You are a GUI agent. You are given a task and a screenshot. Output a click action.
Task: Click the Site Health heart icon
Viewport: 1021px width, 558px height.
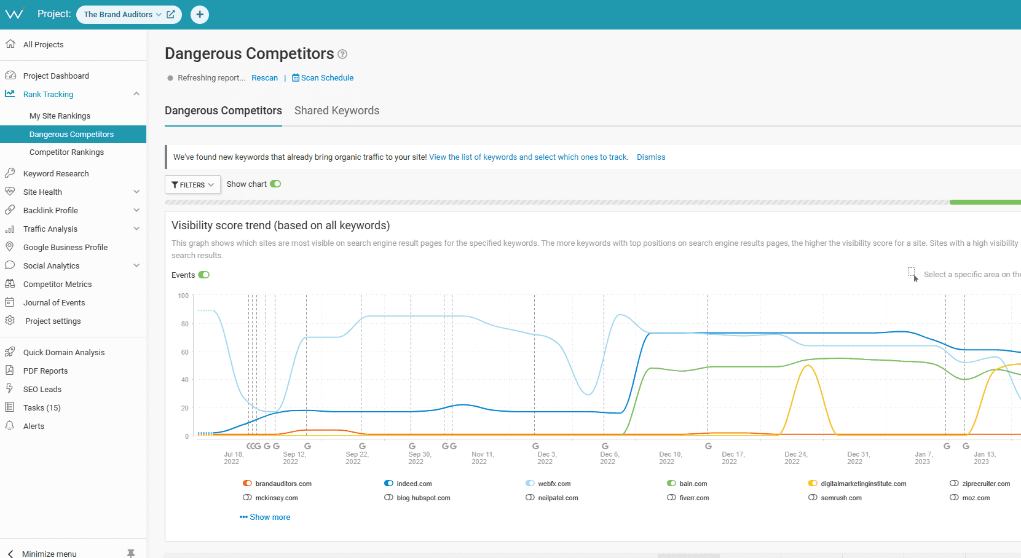pyautogui.click(x=10, y=192)
